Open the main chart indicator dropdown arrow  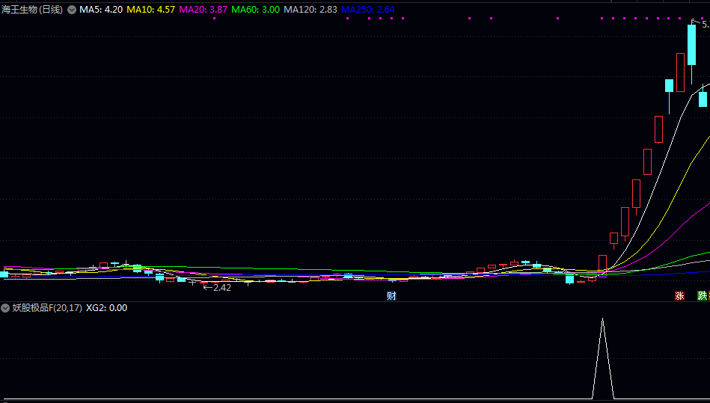pyautogui.click(x=71, y=10)
